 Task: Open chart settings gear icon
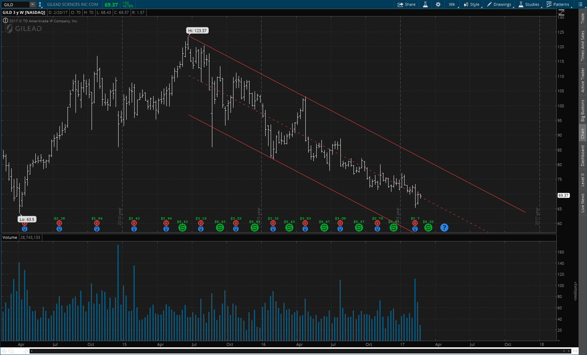click(x=438, y=4)
